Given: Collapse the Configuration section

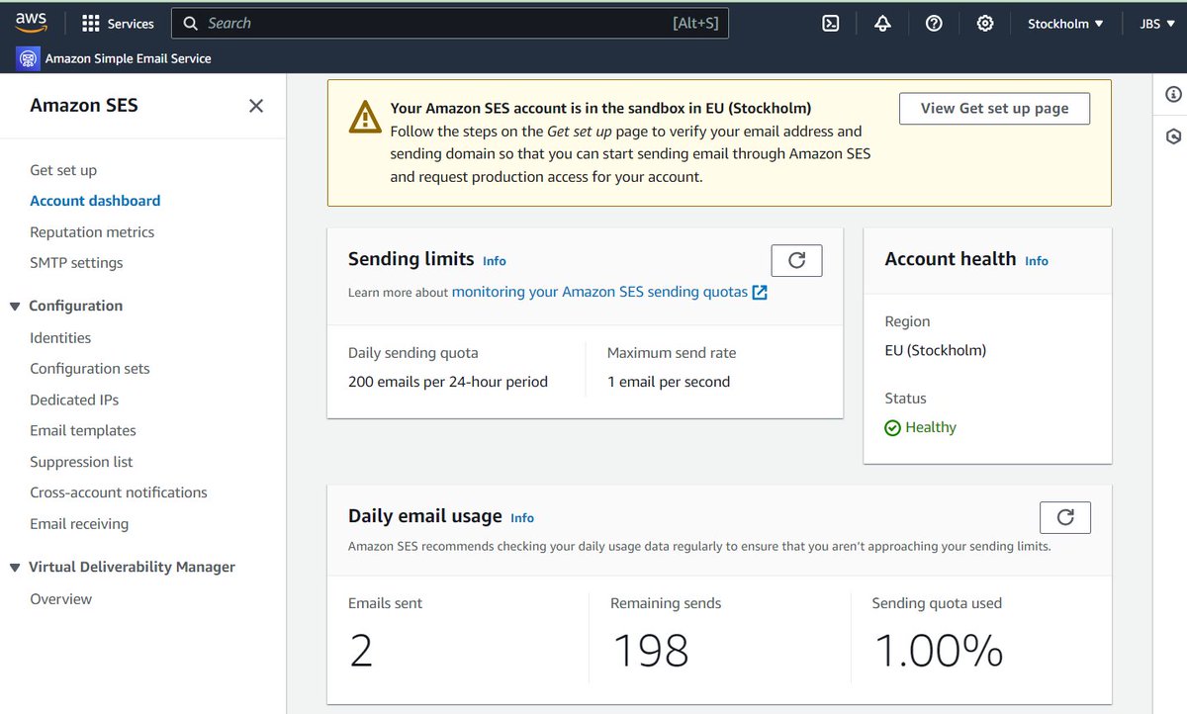Looking at the screenshot, I should click(15, 307).
